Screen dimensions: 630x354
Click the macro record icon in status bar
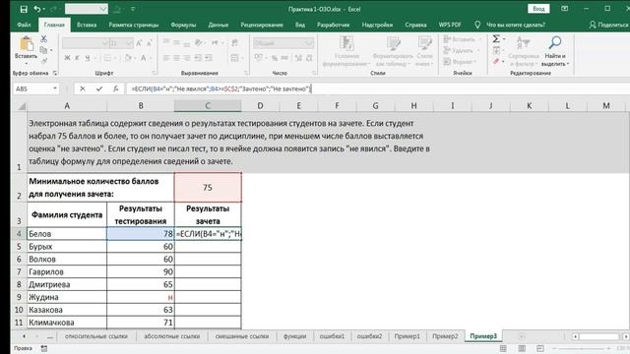click(44, 348)
